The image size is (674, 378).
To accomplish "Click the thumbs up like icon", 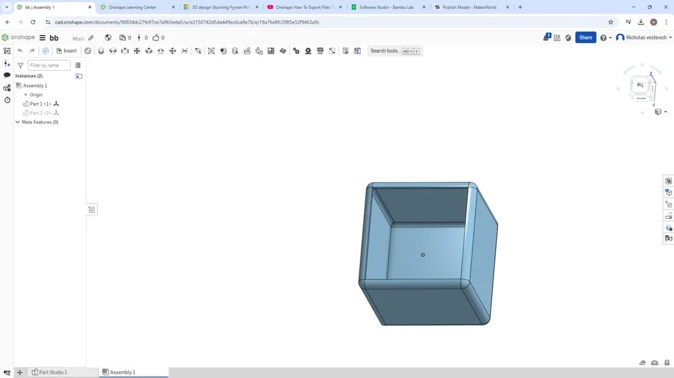I will (x=156, y=38).
